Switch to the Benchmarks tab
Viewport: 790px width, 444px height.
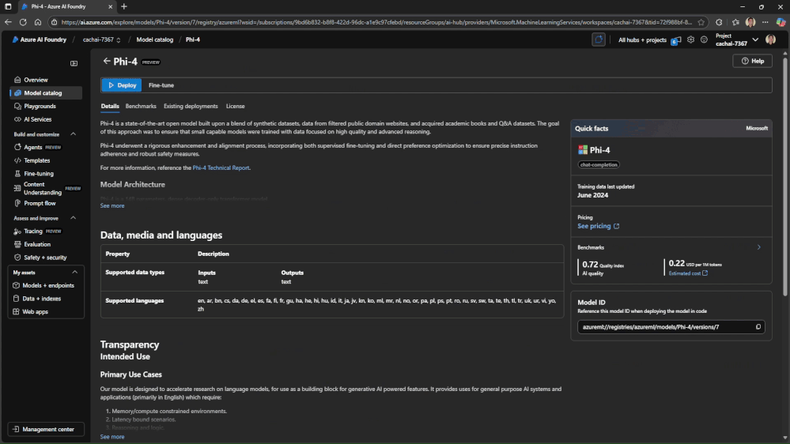tap(141, 106)
